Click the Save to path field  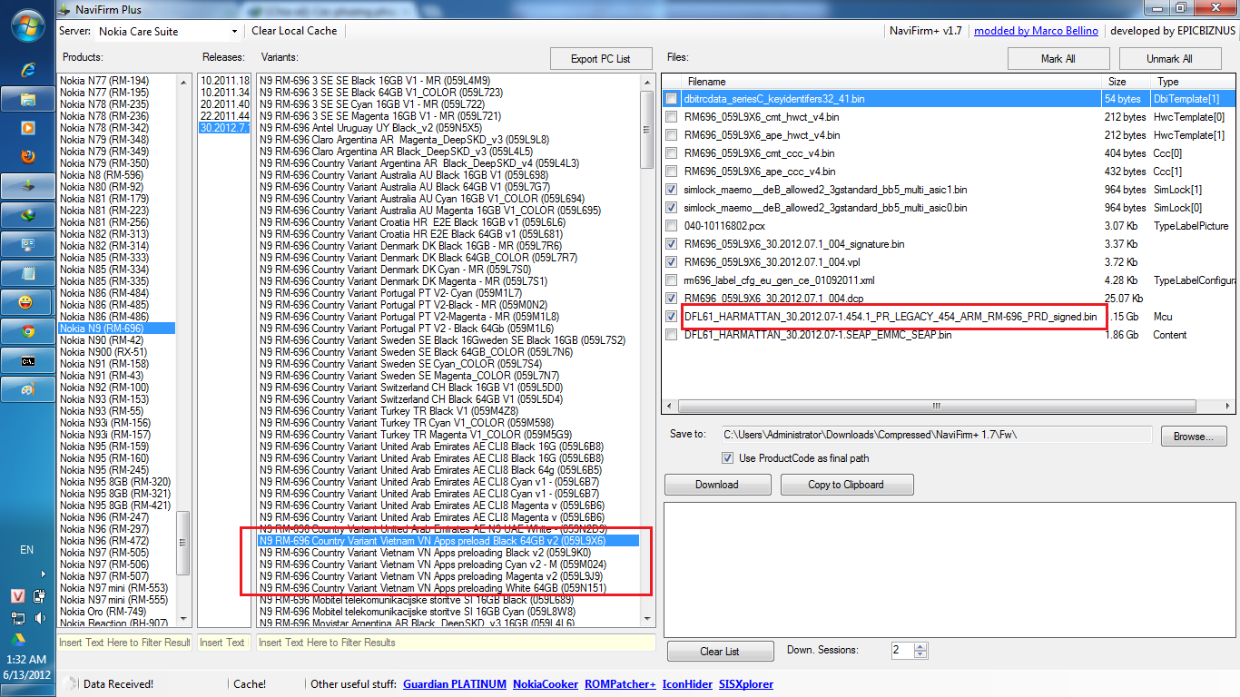(936, 435)
